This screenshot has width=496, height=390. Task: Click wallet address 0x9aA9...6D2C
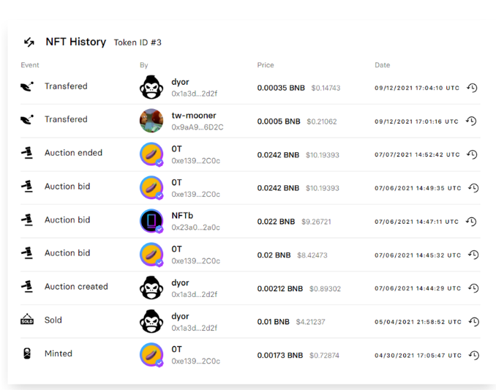(197, 127)
